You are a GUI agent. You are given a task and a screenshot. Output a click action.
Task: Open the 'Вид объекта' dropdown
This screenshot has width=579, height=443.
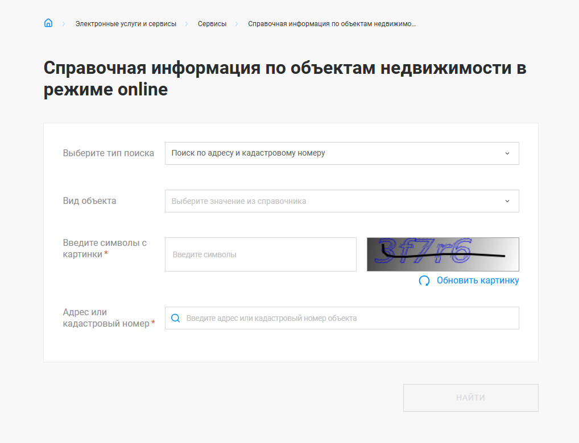(342, 201)
